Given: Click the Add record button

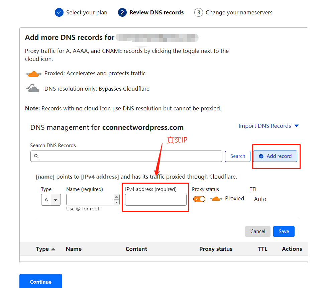Looking at the screenshot, I should [275, 156].
